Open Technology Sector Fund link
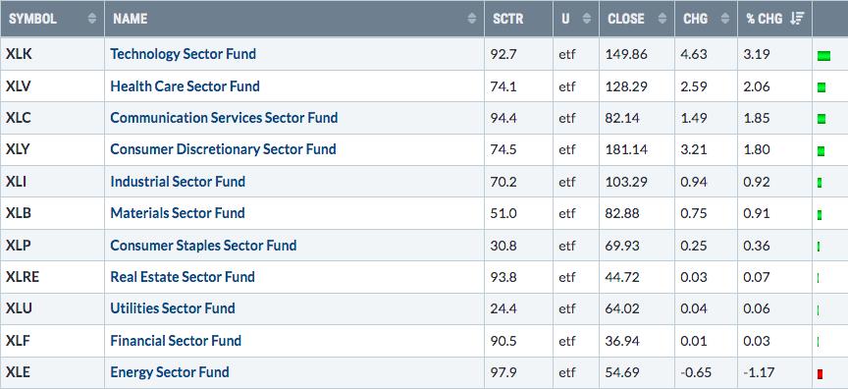The image size is (848, 389). [183, 54]
